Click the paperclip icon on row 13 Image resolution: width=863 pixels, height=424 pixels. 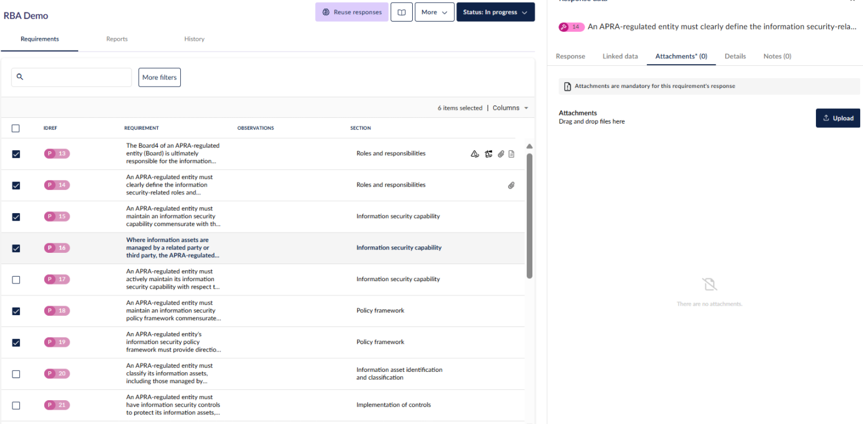501,154
